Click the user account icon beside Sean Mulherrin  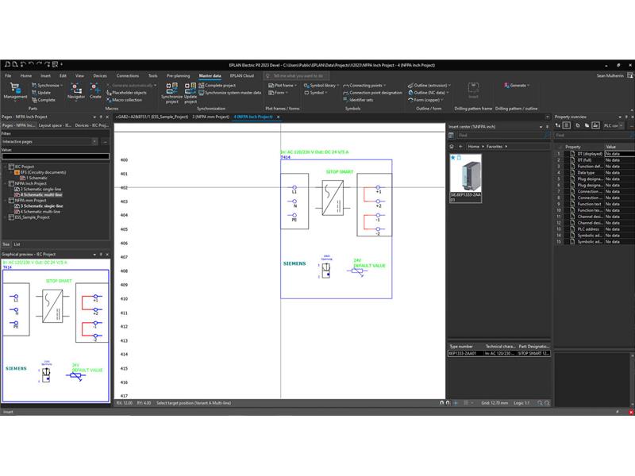click(x=629, y=75)
